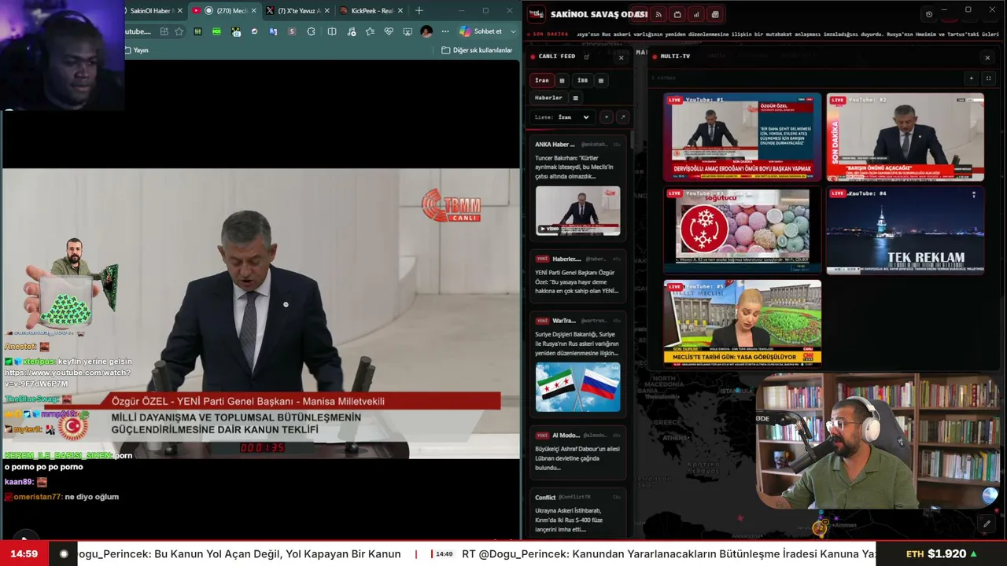Open the browser three-dot menu

coord(445,31)
